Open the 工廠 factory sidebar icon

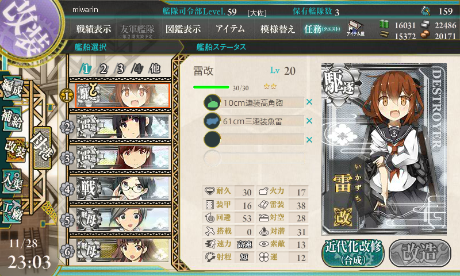point(12,210)
